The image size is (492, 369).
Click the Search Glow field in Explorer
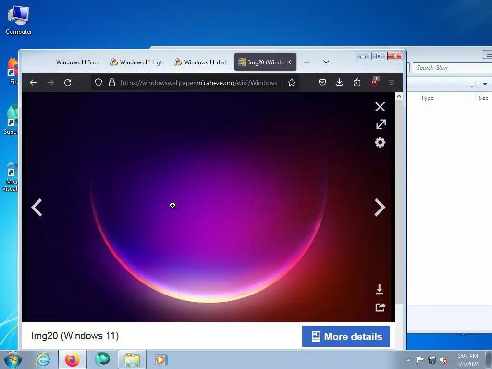click(x=452, y=68)
